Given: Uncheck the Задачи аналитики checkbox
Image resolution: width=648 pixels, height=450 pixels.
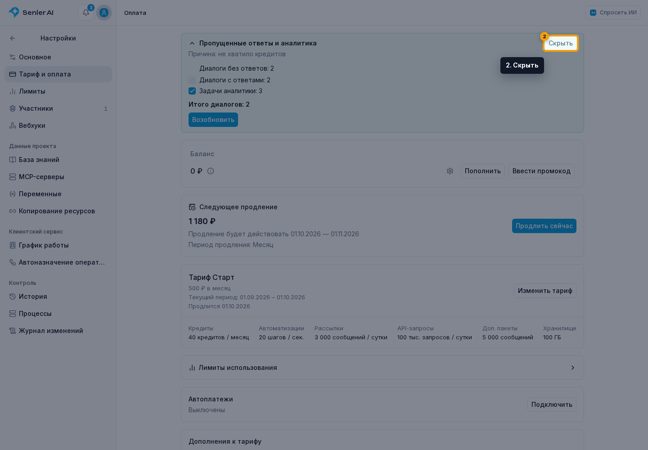Looking at the screenshot, I should [192, 91].
